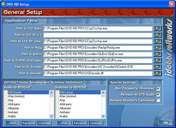Click audio list scroll up arrow
Image resolution: width=176 pixels, height=128 pixels.
[x=51, y=92]
